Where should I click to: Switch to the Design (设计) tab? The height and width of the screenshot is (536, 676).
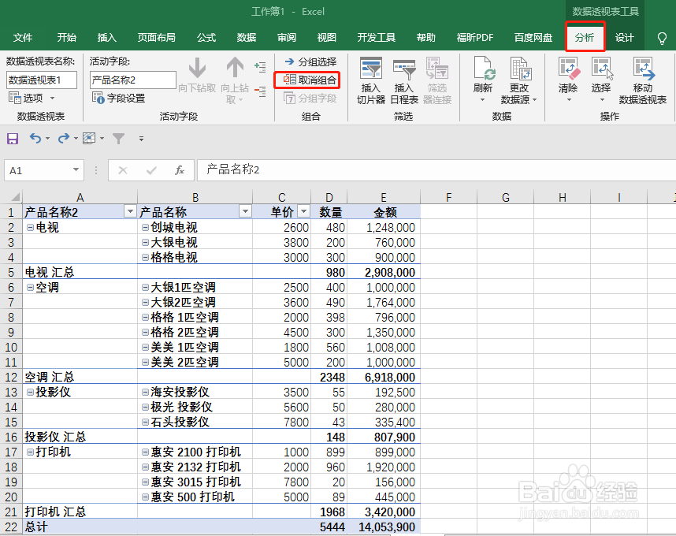(624, 38)
